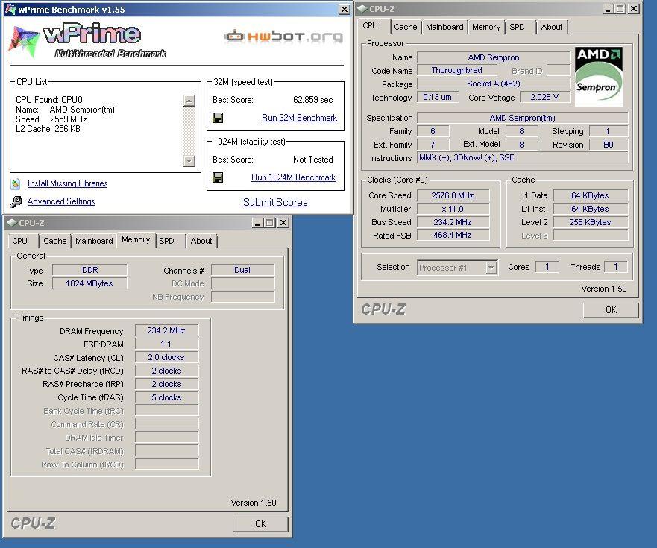This screenshot has height=548, width=657.
Task: Open the Processor #1 selection dropdown
Action: [491, 268]
